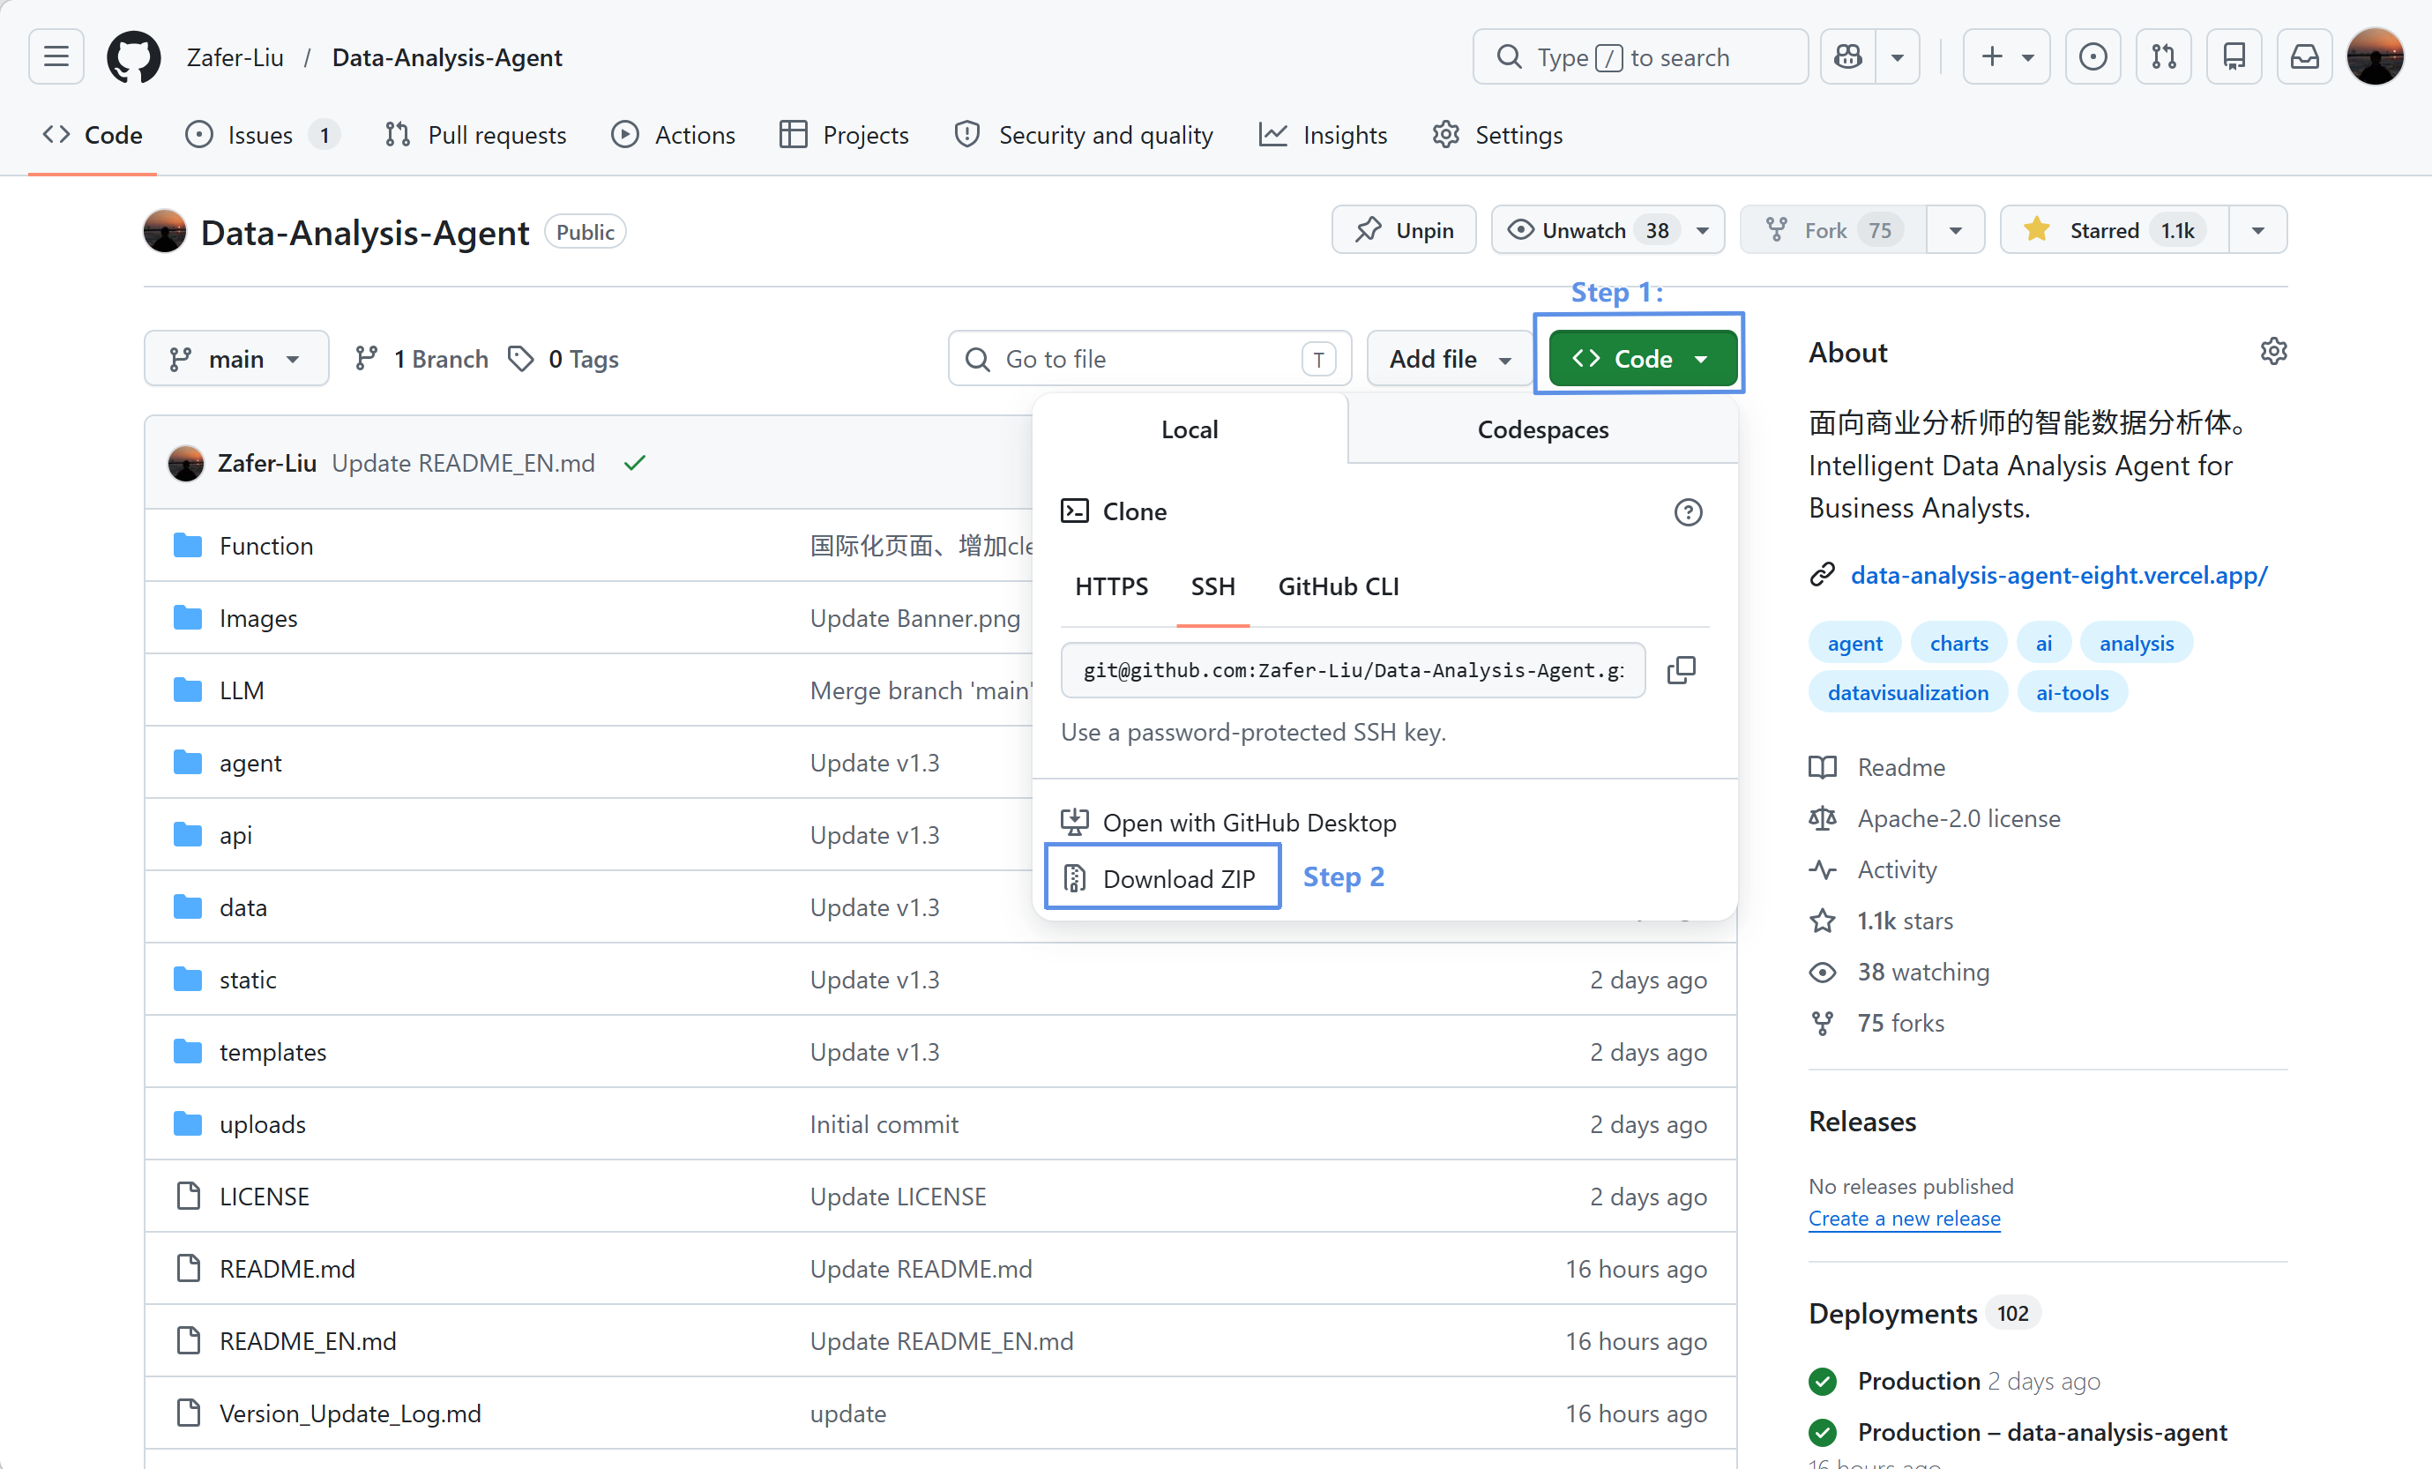
Task: Expand the Fork options dropdown arrow
Action: (x=1955, y=230)
